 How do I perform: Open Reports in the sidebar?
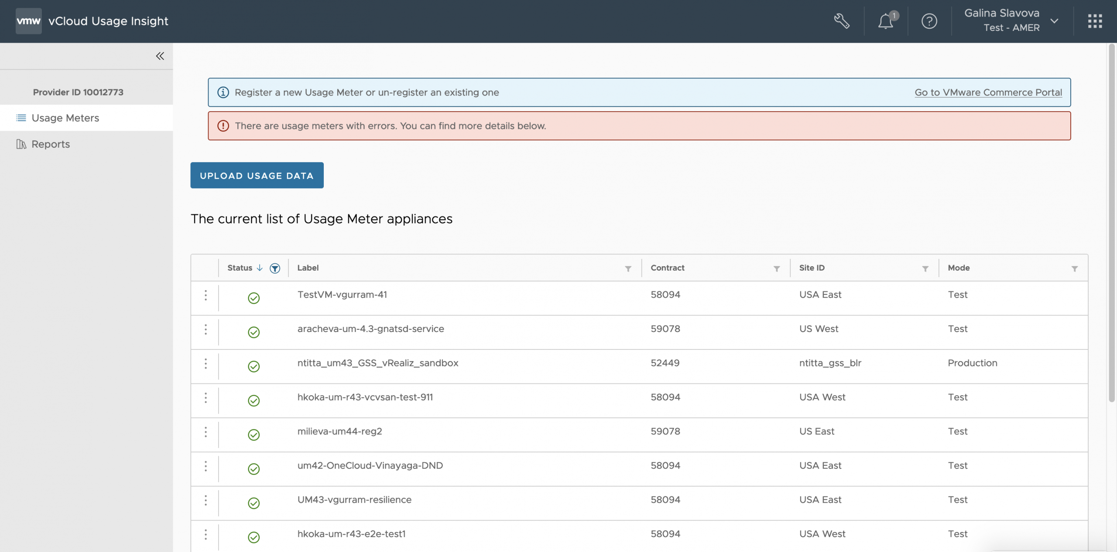tap(51, 144)
